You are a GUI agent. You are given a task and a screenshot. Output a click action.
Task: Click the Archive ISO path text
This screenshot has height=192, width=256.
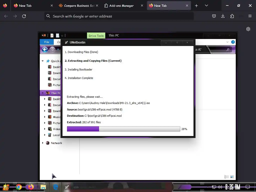click(x=114, y=103)
